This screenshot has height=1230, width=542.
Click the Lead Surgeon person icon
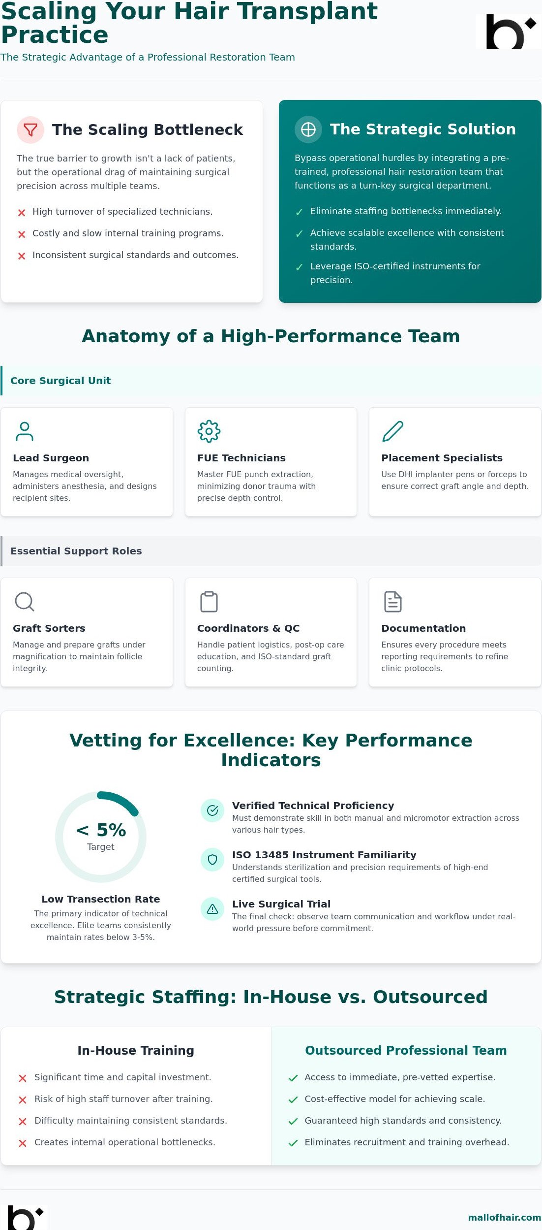point(25,431)
